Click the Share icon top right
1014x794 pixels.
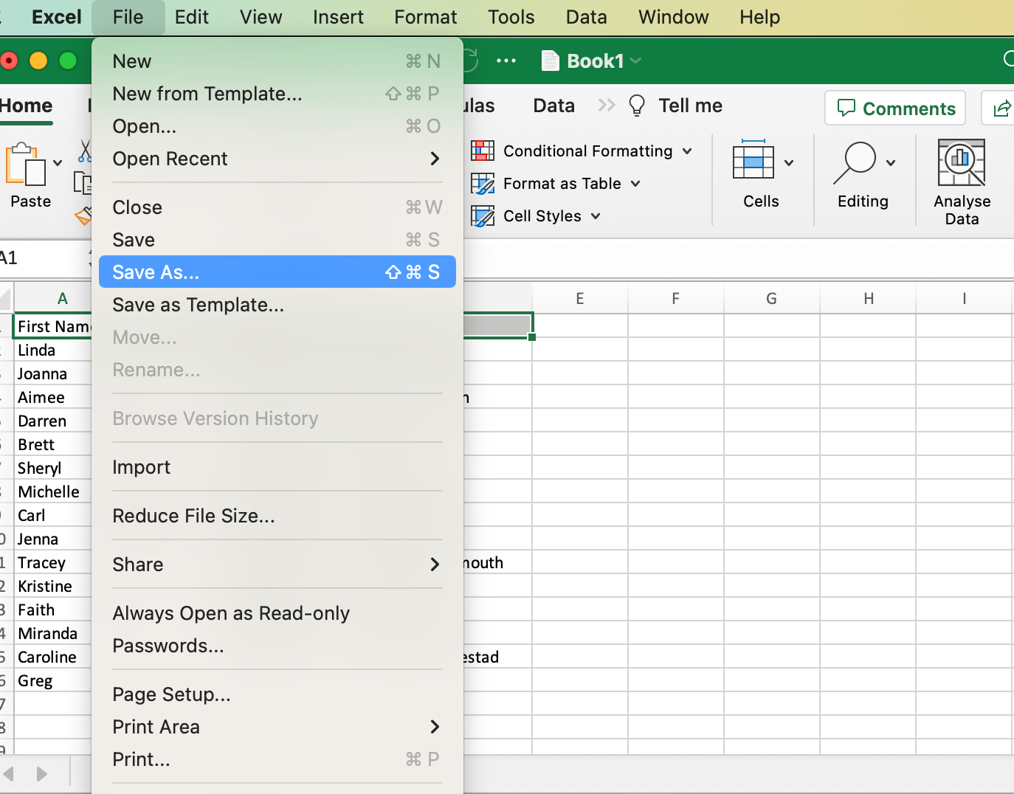1001,108
